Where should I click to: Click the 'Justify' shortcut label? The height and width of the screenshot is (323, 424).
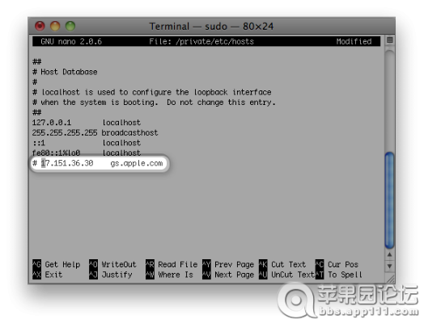[x=117, y=275]
